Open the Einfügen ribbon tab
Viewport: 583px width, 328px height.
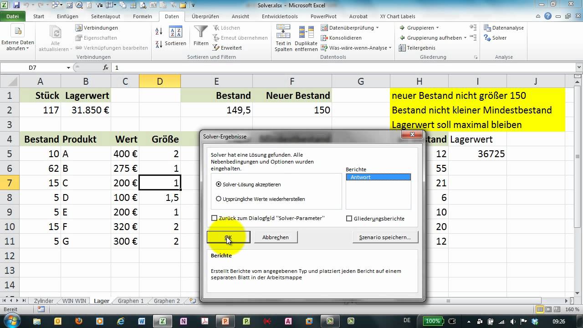(68, 16)
